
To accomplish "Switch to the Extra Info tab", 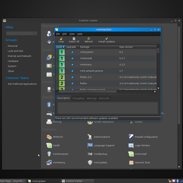I will [104, 98].
